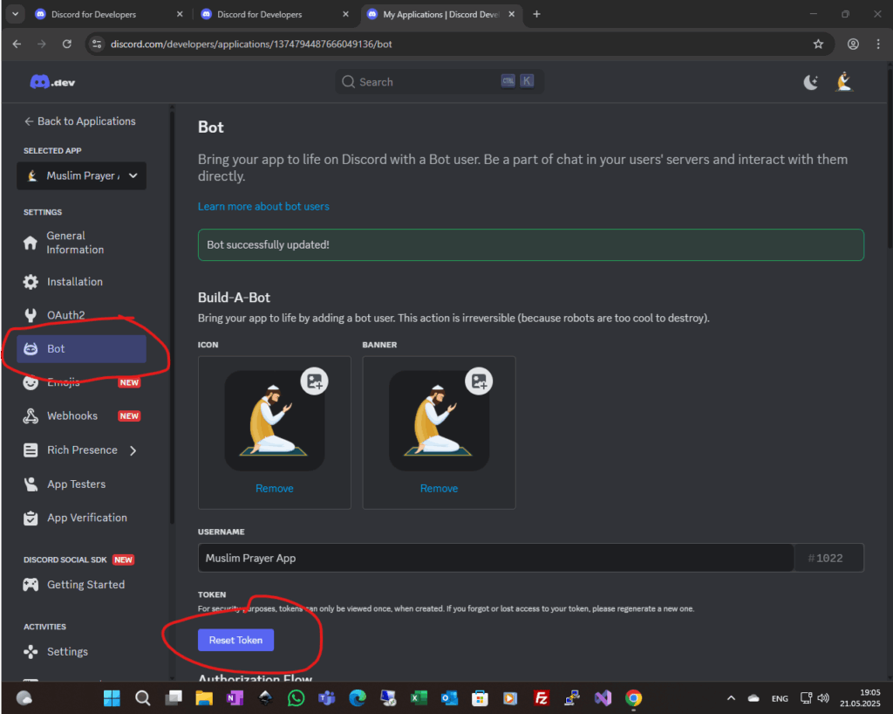Go to the OAuth2 section
The width and height of the screenshot is (893, 714).
(x=66, y=315)
